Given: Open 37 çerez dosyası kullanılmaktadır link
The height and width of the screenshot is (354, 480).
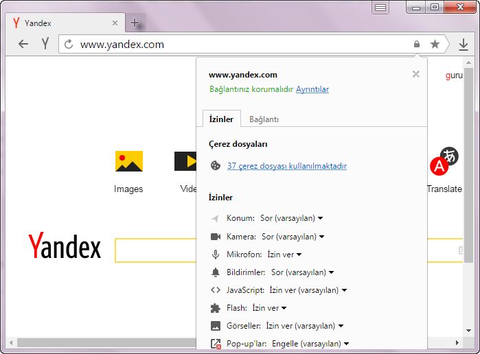Looking at the screenshot, I should click(x=287, y=166).
